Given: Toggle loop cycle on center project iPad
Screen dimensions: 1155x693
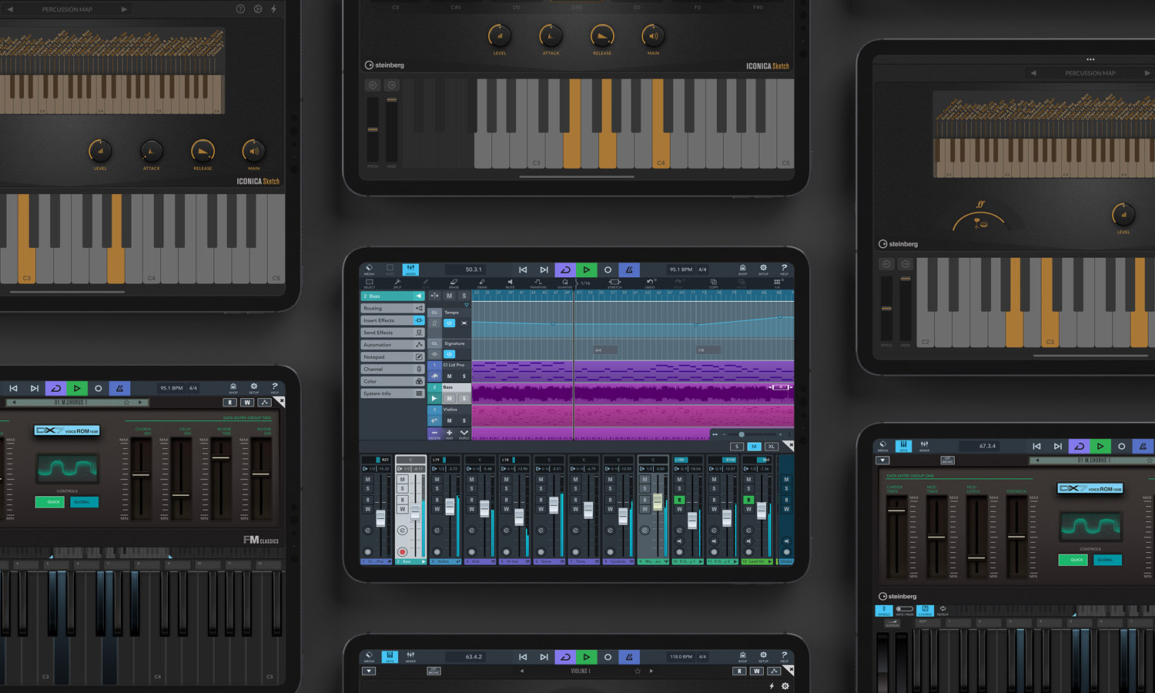Looking at the screenshot, I should (x=565, y=270).
